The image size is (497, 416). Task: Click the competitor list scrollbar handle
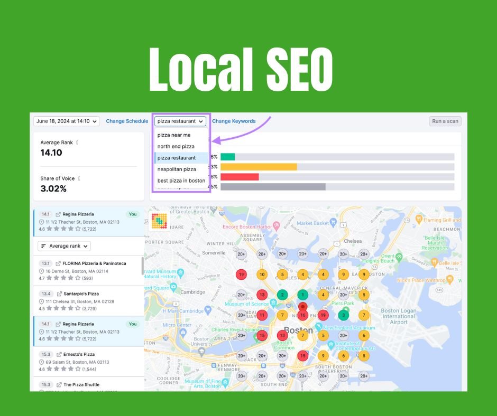[x=142, y=267]
